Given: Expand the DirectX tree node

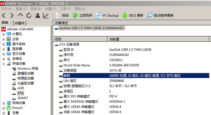Looking at the screenshot, I should tap(4, 108).
